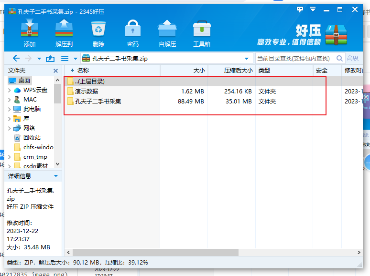The width and height of the screenshot is (370, 276).
Task: Click the magnifier search icon
Action: coord(339,58)
